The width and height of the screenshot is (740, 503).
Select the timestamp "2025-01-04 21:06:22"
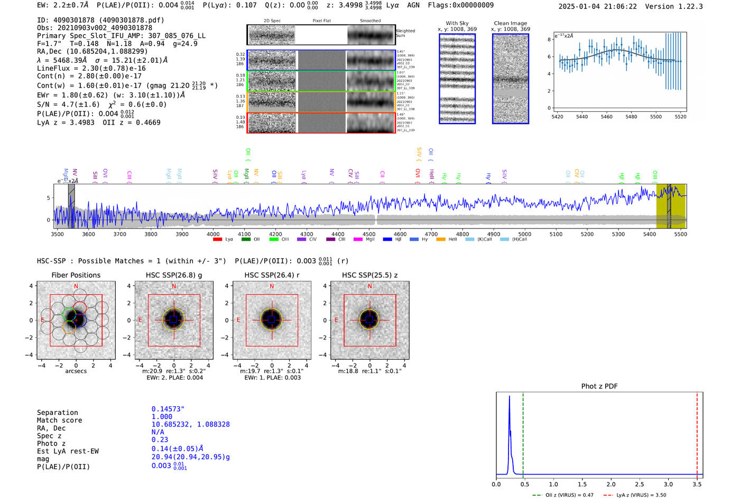tap(598, 6)
